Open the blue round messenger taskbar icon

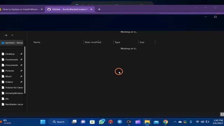120,122
